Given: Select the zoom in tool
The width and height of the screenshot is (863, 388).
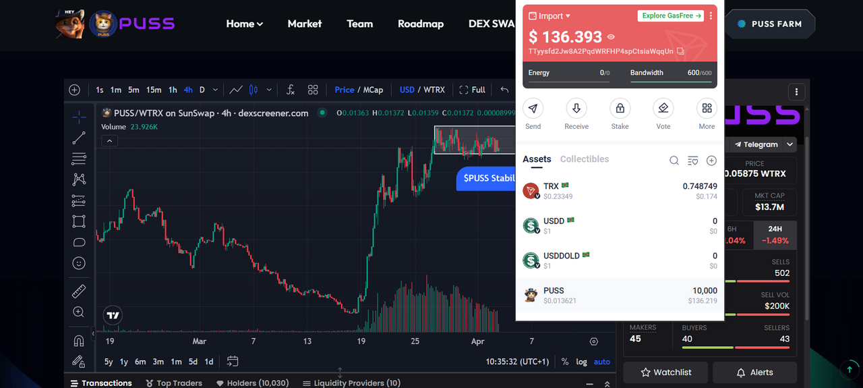Looking at the screenshot, I should point(79,312).
